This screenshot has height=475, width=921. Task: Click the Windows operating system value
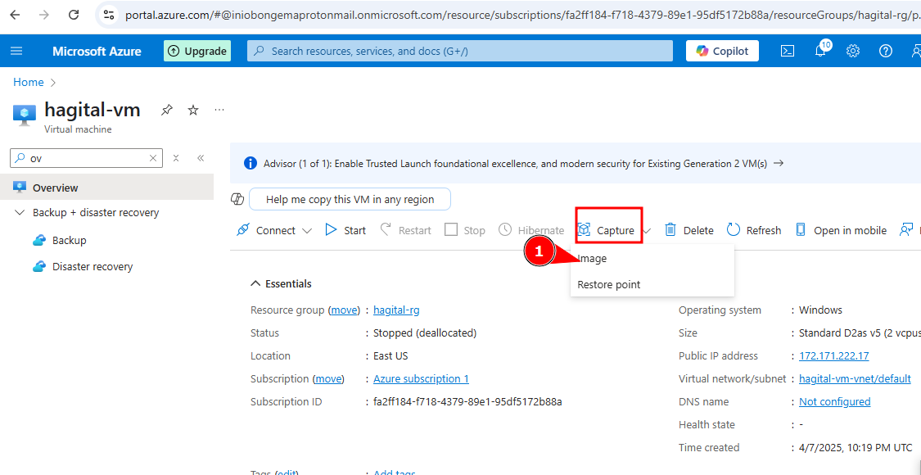pyautogui.click(x=820, y=310)
